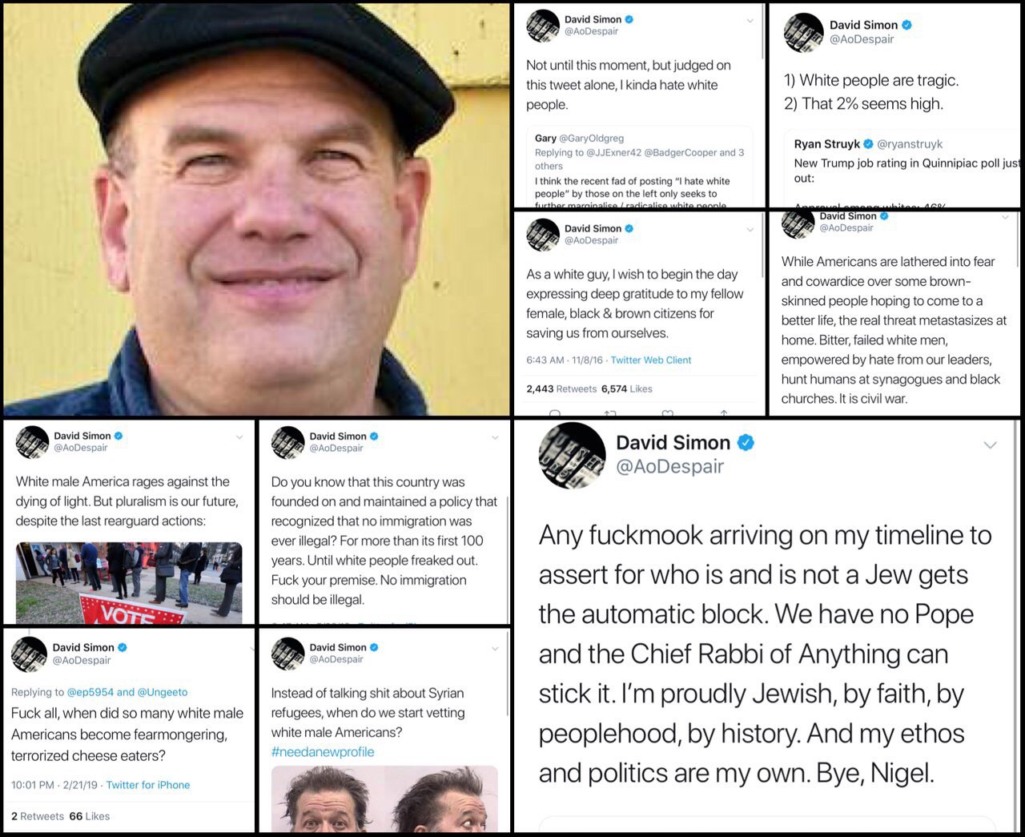
Task: Open the #needanewprofile hashtag
Action: [323, 752]
